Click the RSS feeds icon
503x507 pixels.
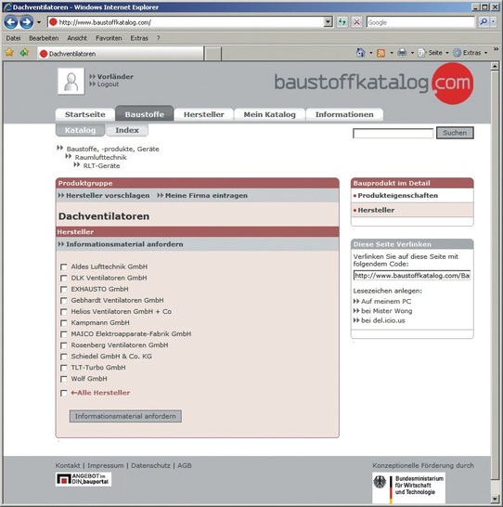coord(380,53)
